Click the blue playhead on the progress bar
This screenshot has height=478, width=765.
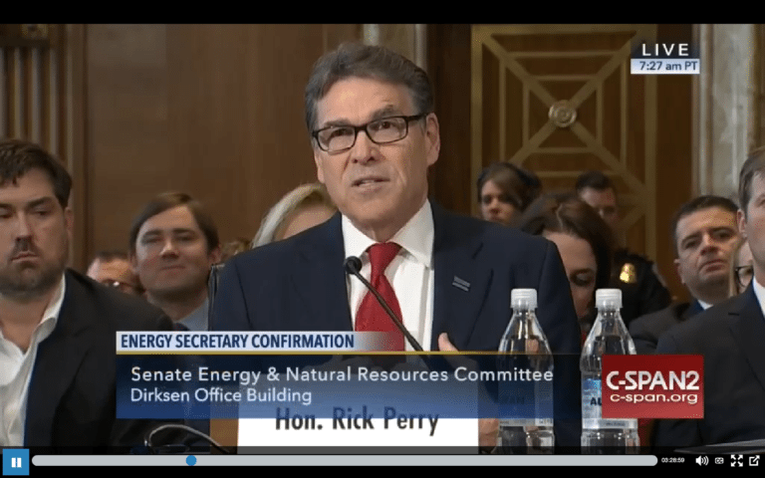click(191, 460)
